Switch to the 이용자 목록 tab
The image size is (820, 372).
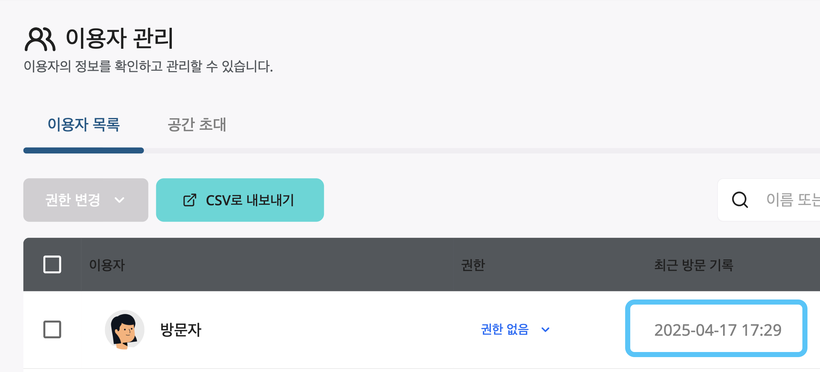(84, 124)
